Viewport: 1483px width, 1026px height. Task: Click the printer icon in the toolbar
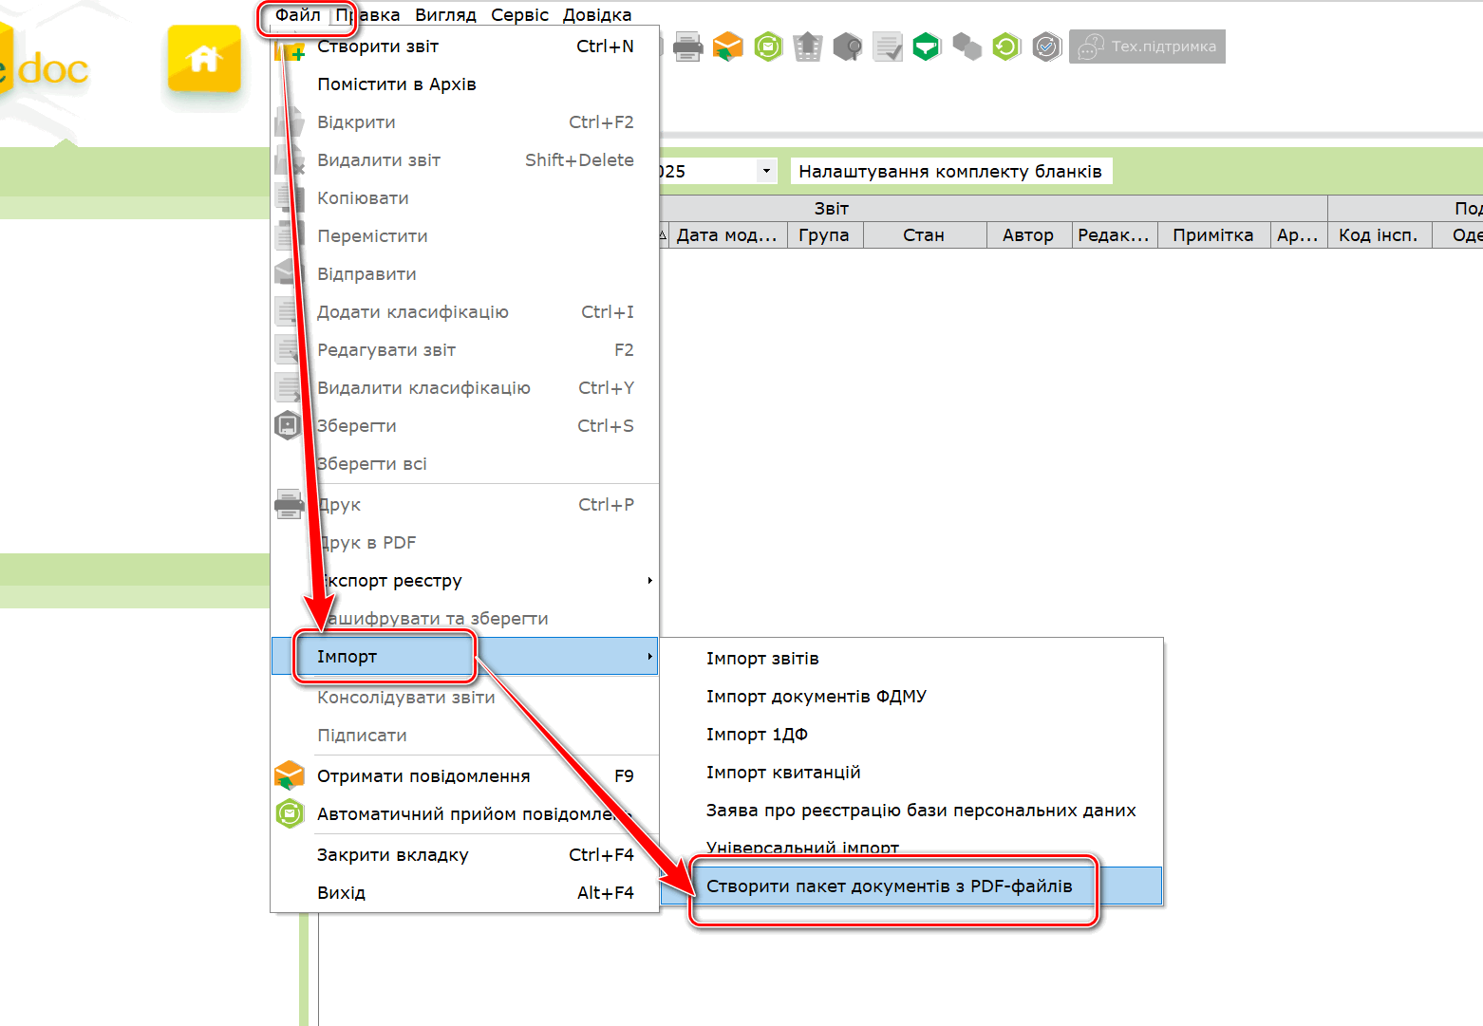(x=687, y=47)
